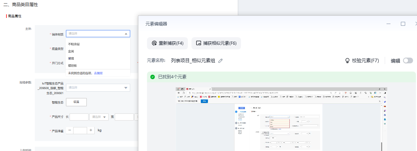
Task: Click plus stepper for 产品净重
Action: (91, 131)
